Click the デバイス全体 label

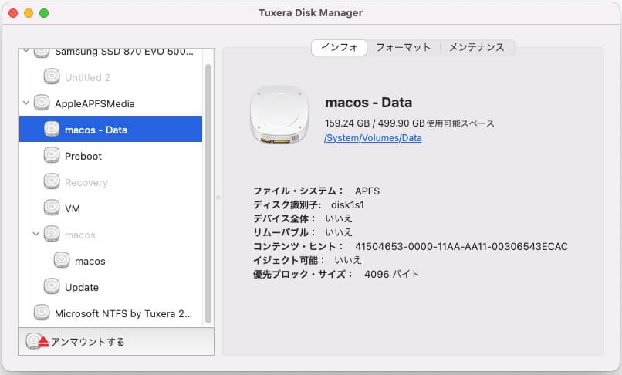(x=285, y=218)
